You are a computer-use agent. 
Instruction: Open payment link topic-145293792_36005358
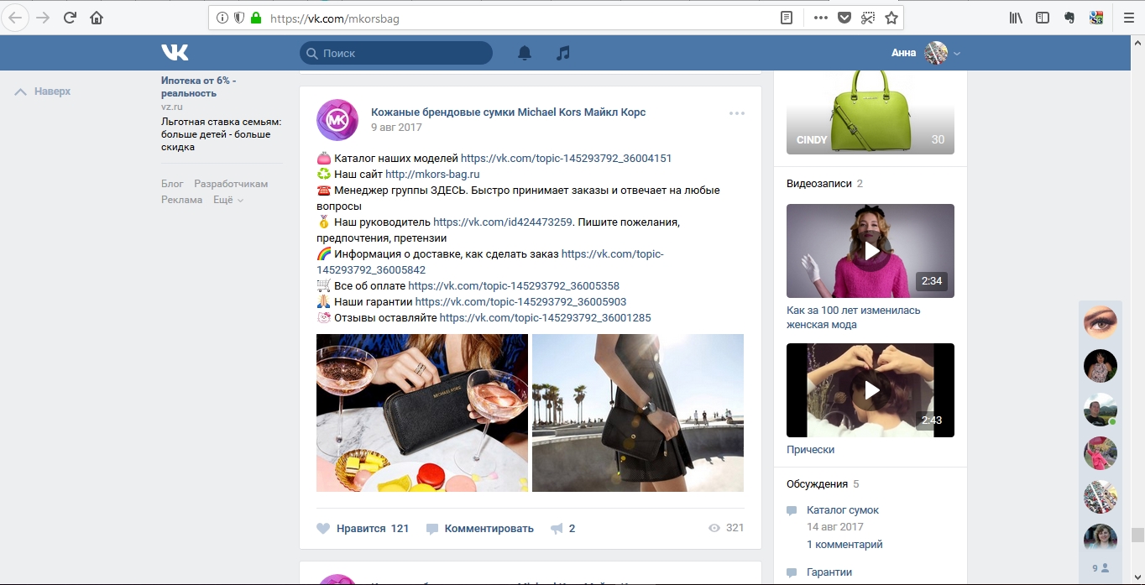coord(514,285)
